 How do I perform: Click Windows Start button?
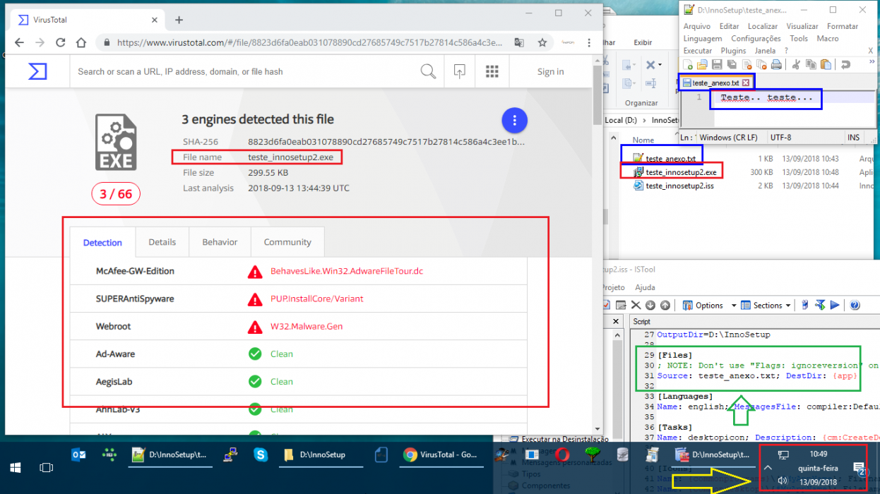[15, 467]
